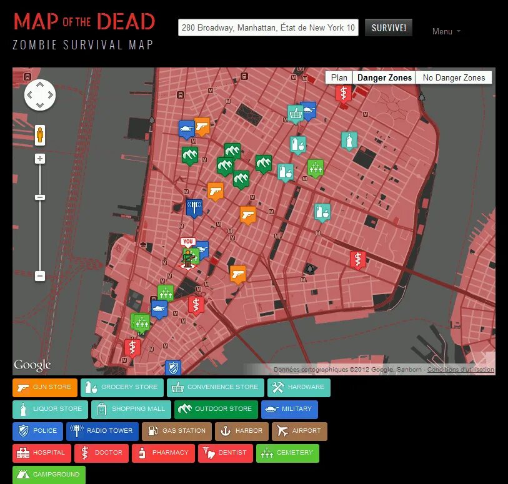Image resolution: width=508 pixels, height=484 pixels.
Task: Pan map down with the arrow control
Action: coord(40,105)
